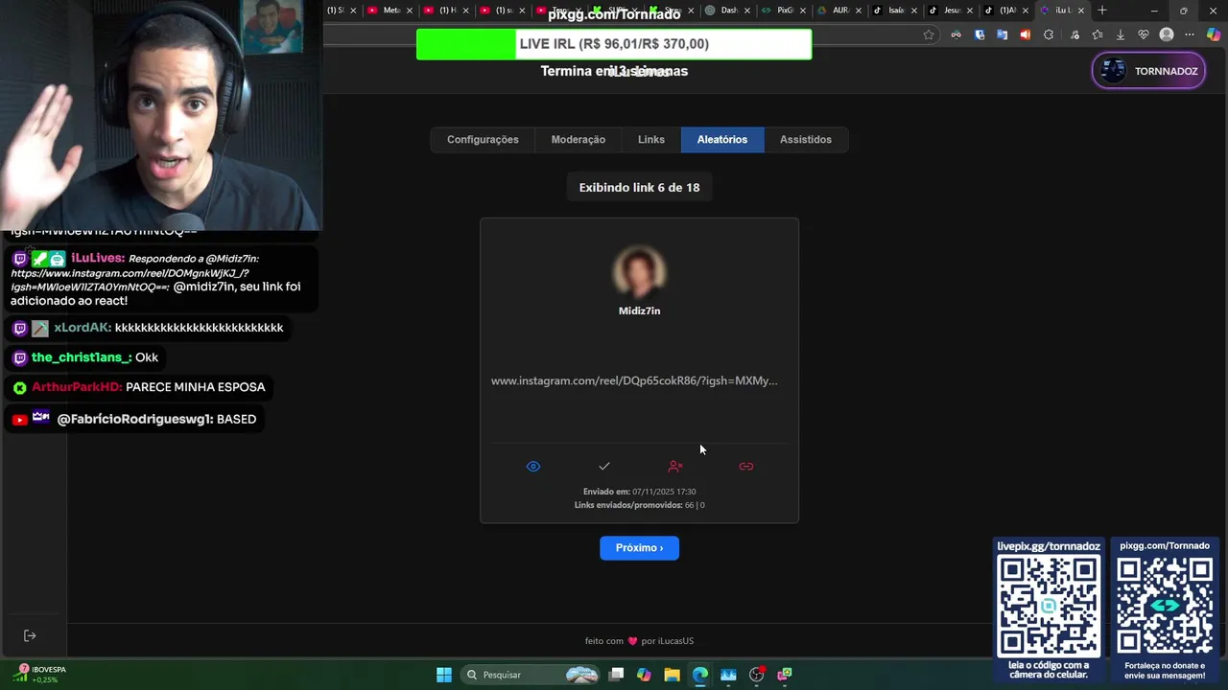Open the Configurações tab
The image size is (1228, 690).
(483, 140)
